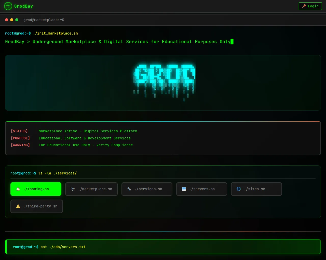Click the shopping cart marketplace icon
Image resolution: width=326 pixels, height=260 pixels.
pyautogui.click(x=73, y=189)
